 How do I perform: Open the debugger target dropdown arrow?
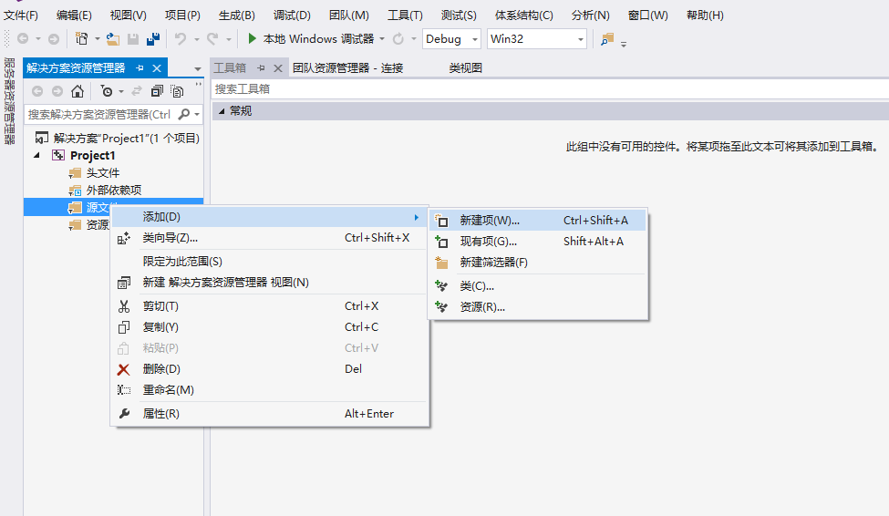(382, 38)
